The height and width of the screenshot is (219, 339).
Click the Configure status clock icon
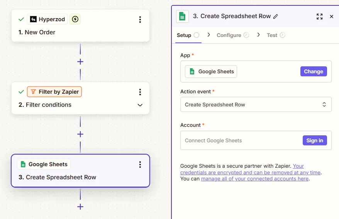coord(246,35)
